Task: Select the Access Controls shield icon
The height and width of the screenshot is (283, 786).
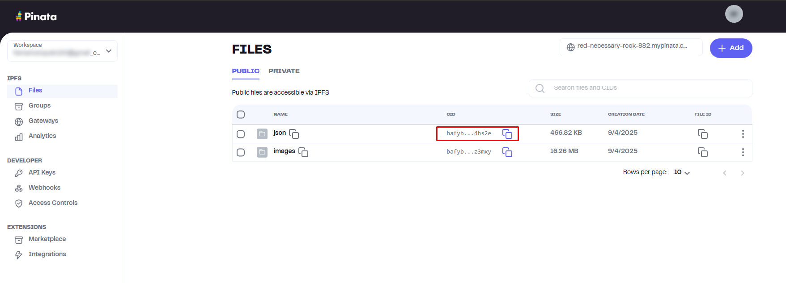Action: tap(18, 203)
